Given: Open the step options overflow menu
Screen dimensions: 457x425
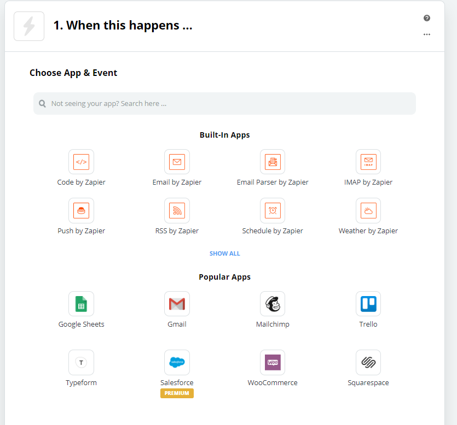Looking at the screenshot, I should (426, 34).
